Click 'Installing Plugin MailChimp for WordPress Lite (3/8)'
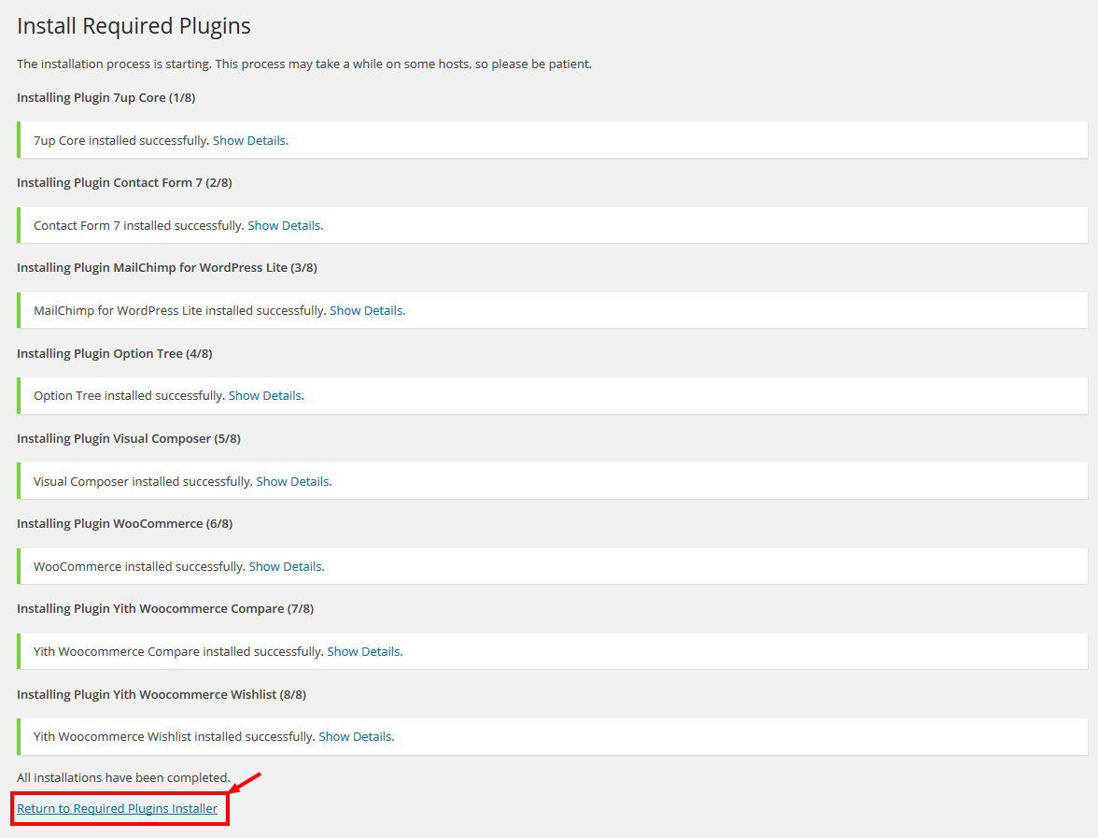The image size is (1098, 838). point(166,267)
